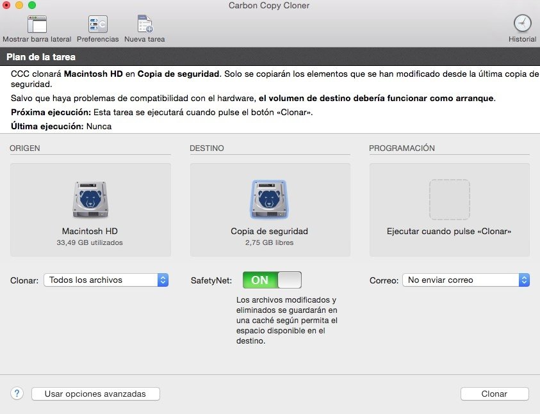Create a new task with Nueva tarea
Screen dimensions: 540x414
pos(145,24)
